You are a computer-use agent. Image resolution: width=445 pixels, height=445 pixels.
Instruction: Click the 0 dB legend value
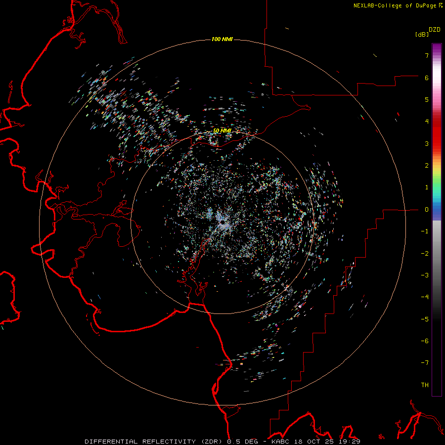point(427,210)
